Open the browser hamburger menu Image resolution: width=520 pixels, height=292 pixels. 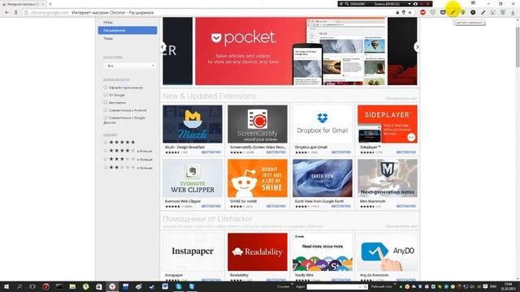(473, 3)
